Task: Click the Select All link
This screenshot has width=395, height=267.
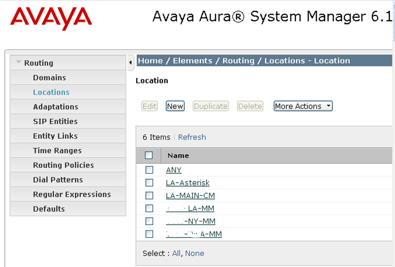Action: pyautogui.click(x=176, y=253)
